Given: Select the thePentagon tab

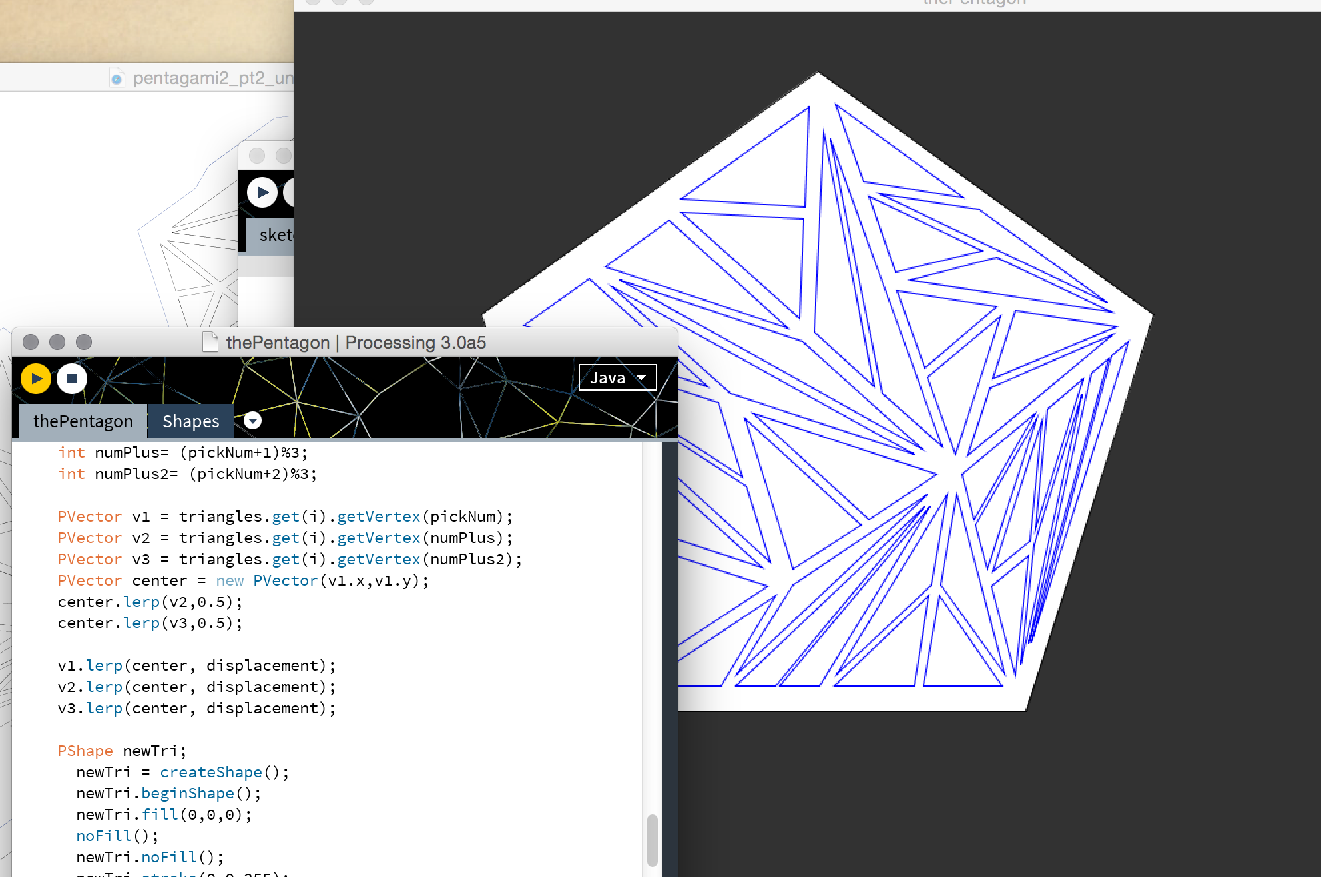Looking at the screenshot, I should [83, 421].
